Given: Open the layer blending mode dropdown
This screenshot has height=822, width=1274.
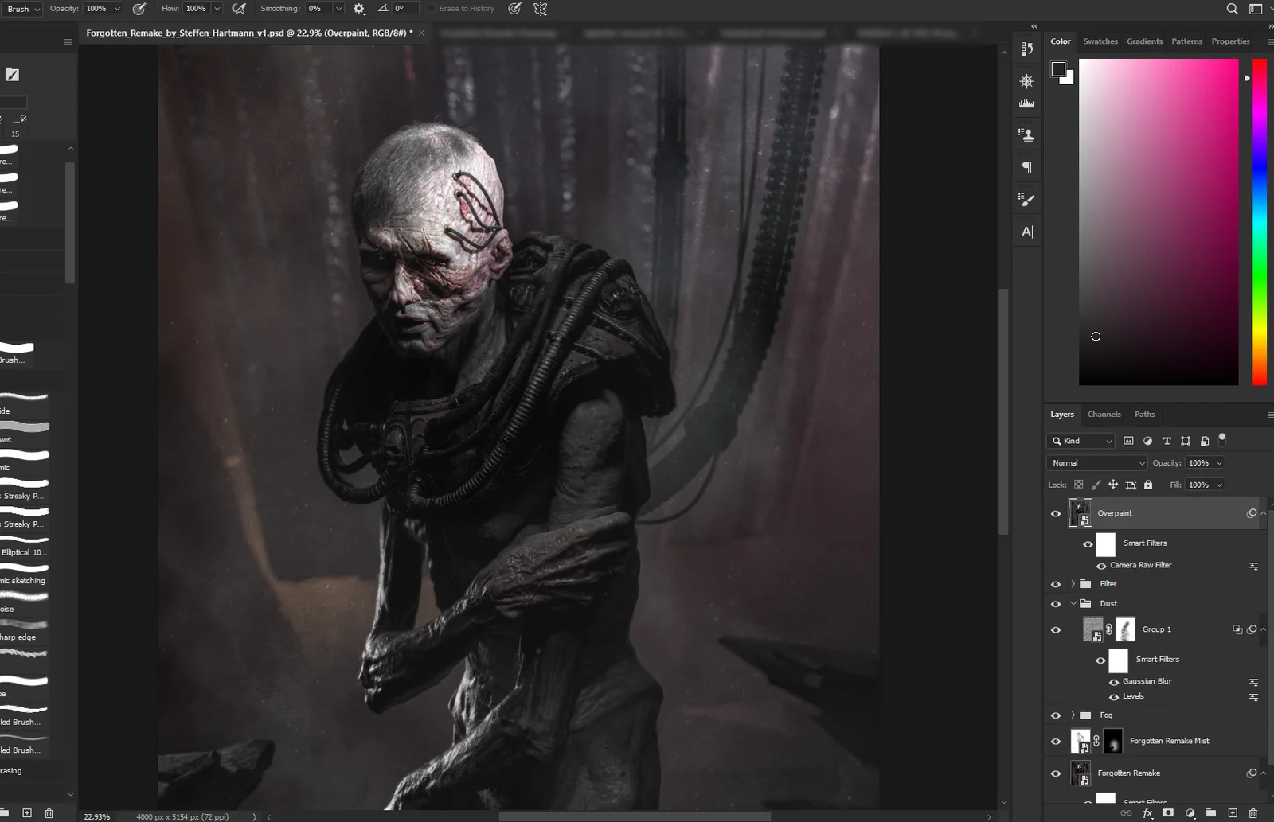Looking at the screenshot, I should tap(1096, 462).
